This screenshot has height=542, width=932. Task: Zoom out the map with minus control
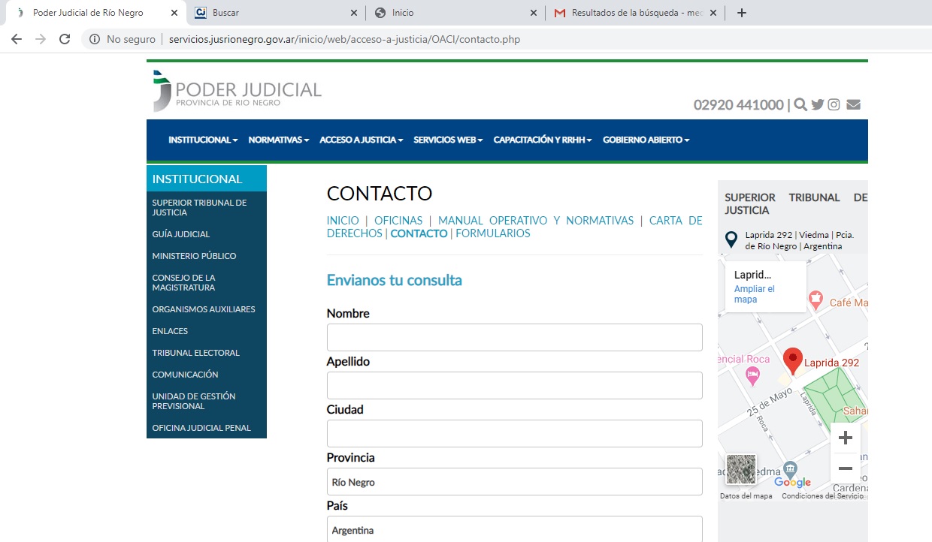[846, 468]
